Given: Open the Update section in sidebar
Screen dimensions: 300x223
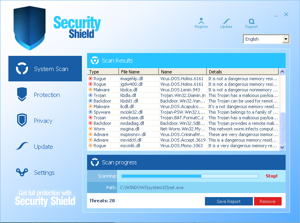Looking at the screenshot, I should pos(44,146).
